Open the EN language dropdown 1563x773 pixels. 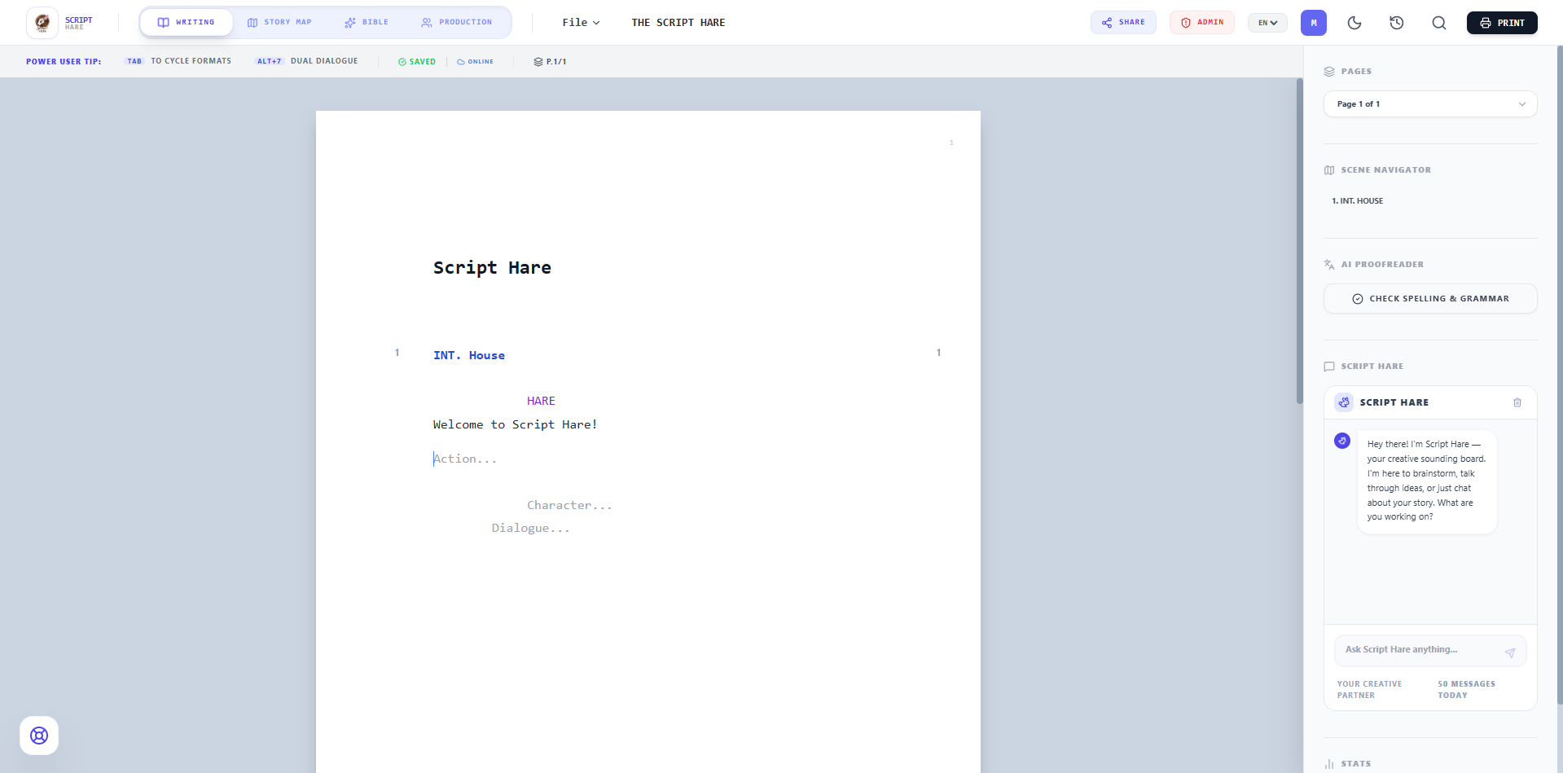pyautogui.click(x=1267, y=22)
